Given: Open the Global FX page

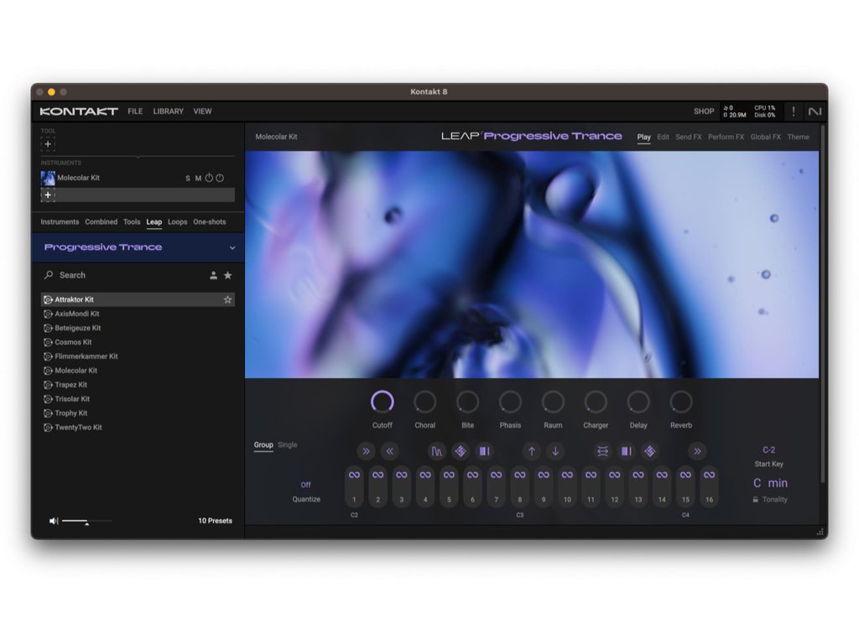Looking at the screenshot, I should tap(765, 137).
